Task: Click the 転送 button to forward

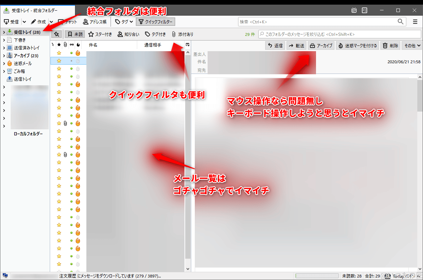Action: [x=296, y=45]
